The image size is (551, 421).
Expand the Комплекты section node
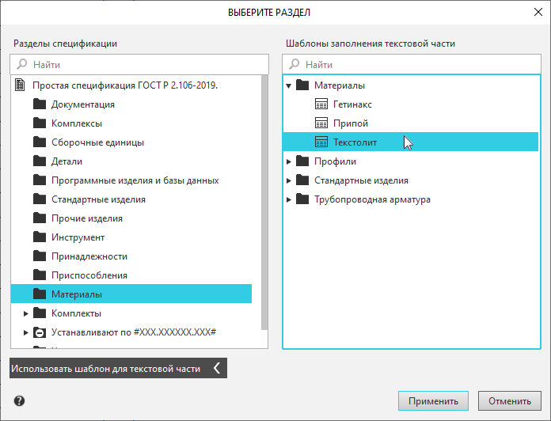tap(26, 313)
